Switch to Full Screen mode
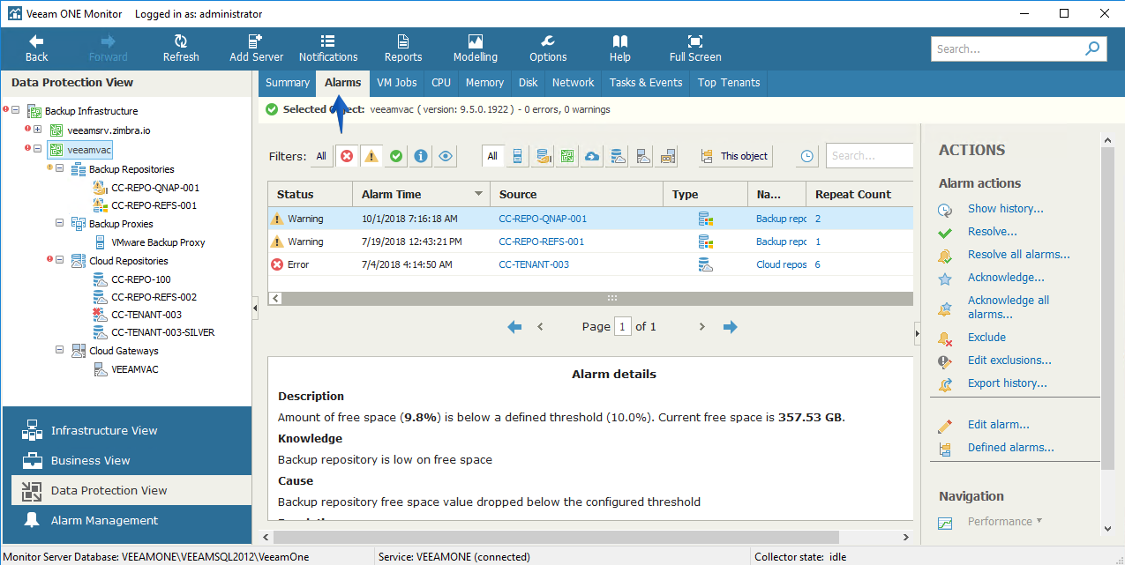1125x565 pixels. pos(695,48)
